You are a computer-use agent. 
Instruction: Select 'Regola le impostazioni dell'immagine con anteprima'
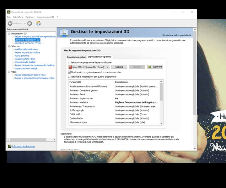coord(35,37)
